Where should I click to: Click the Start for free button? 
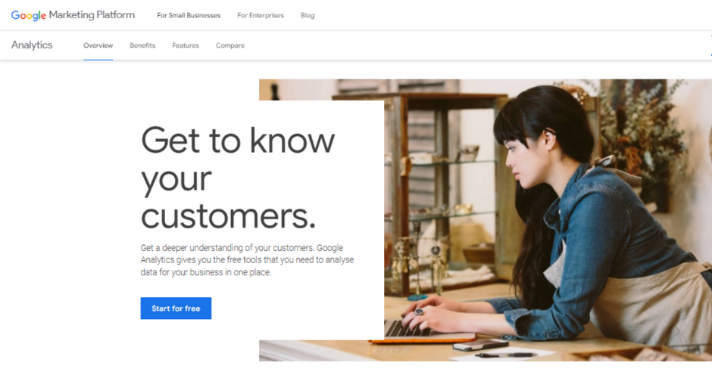pos(176,308)
